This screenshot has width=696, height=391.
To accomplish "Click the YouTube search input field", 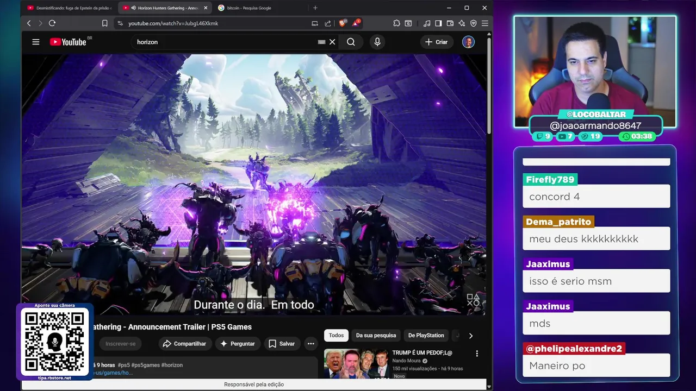I will coord(226,42).
